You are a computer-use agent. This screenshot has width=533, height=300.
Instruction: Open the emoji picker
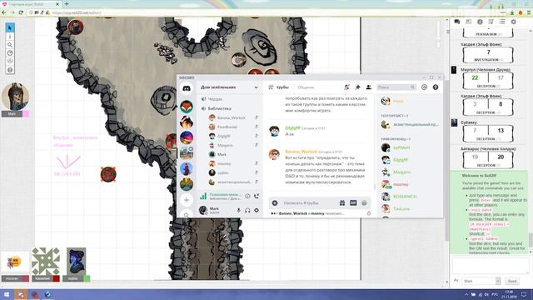tap(364, 203)
